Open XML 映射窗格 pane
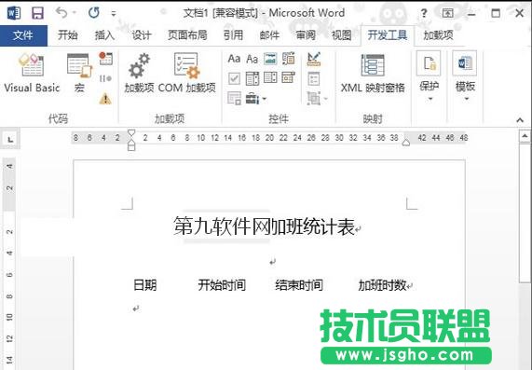The image size is (532, 370). point(373,74)
